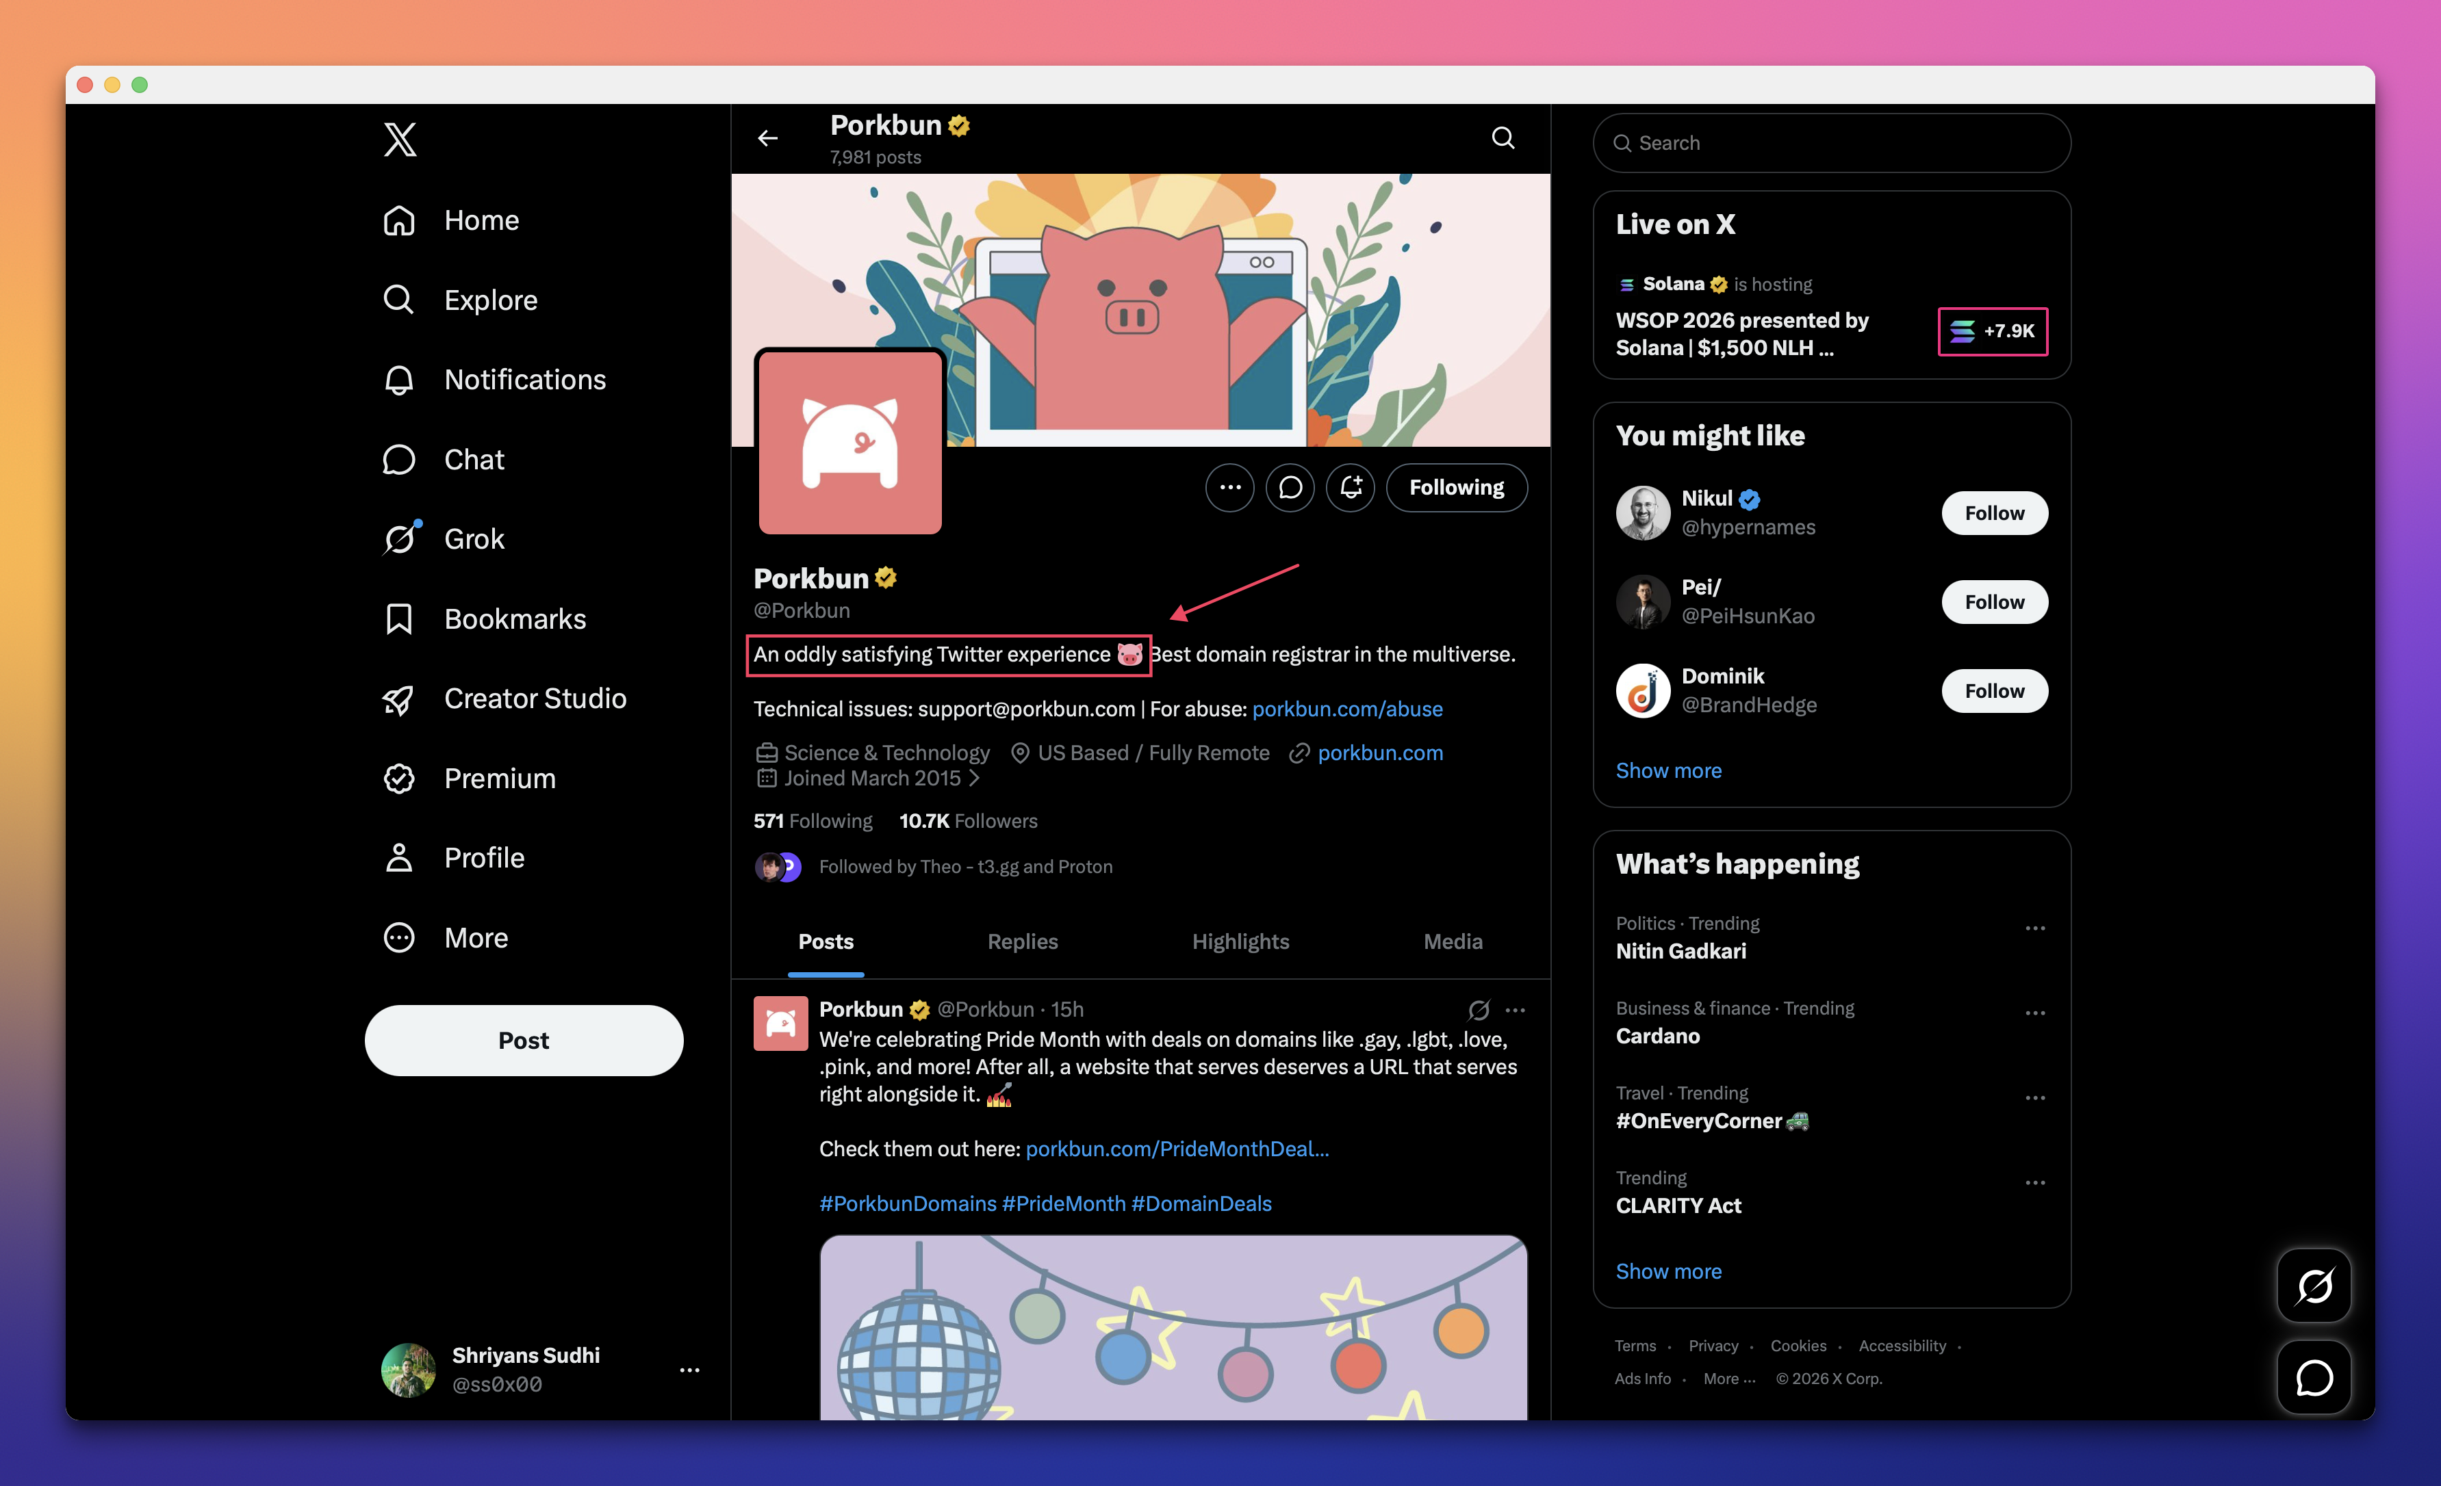Join the Solana live +7.9K listeners

pyautogui.click(x=1992, y=330)
